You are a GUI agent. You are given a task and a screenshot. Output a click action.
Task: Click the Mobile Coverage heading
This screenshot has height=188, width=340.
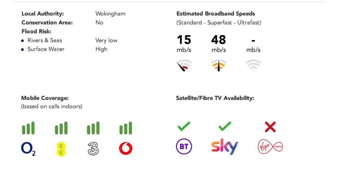(x=45, y=98)
